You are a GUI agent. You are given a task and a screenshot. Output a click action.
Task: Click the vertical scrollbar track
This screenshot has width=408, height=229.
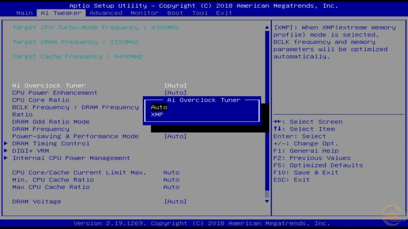click(267, 114)
